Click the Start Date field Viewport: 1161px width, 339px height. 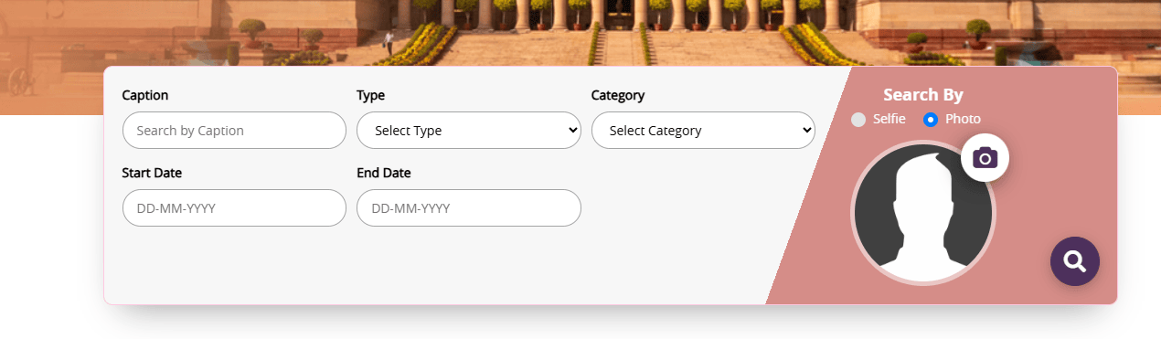(234, 208)
